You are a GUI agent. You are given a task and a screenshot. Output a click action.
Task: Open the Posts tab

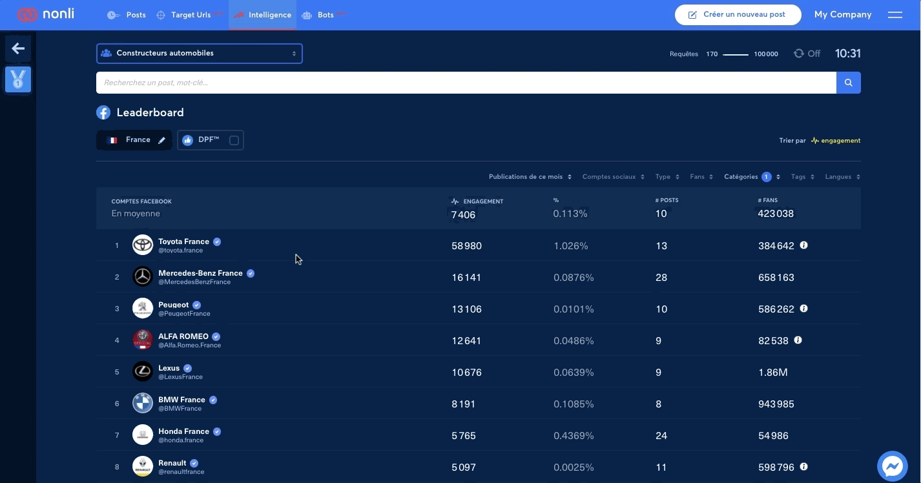tap(127, 15)
